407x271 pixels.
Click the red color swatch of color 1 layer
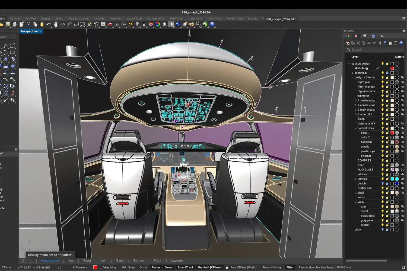[392, 133]
